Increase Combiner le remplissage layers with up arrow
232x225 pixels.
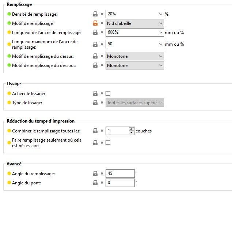(132, 129)
